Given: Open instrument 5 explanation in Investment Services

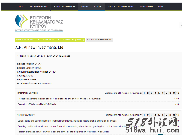Looking at the screenshot, I should 159,93.
